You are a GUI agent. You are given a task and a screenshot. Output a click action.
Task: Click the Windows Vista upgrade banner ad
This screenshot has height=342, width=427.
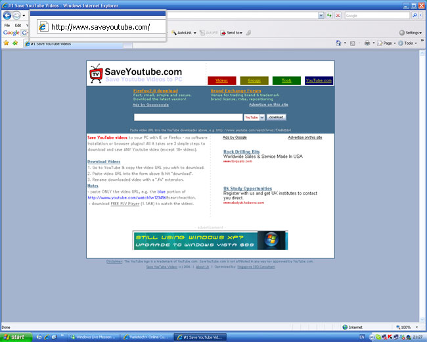[210, 240]
